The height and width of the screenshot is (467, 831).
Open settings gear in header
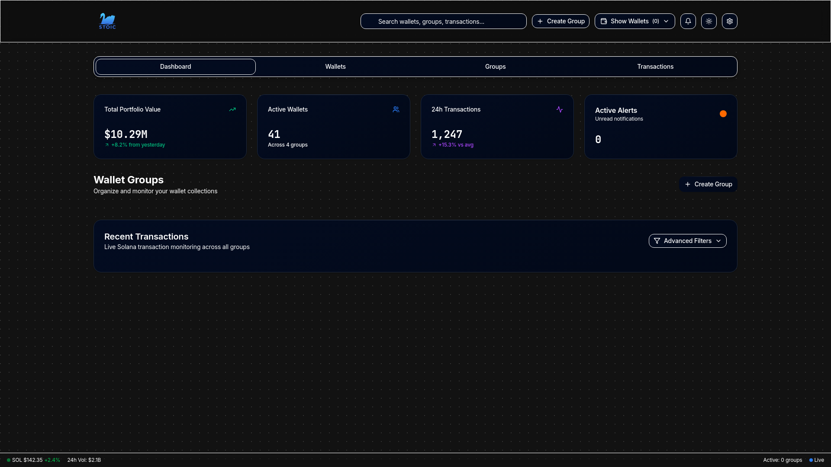729,21
